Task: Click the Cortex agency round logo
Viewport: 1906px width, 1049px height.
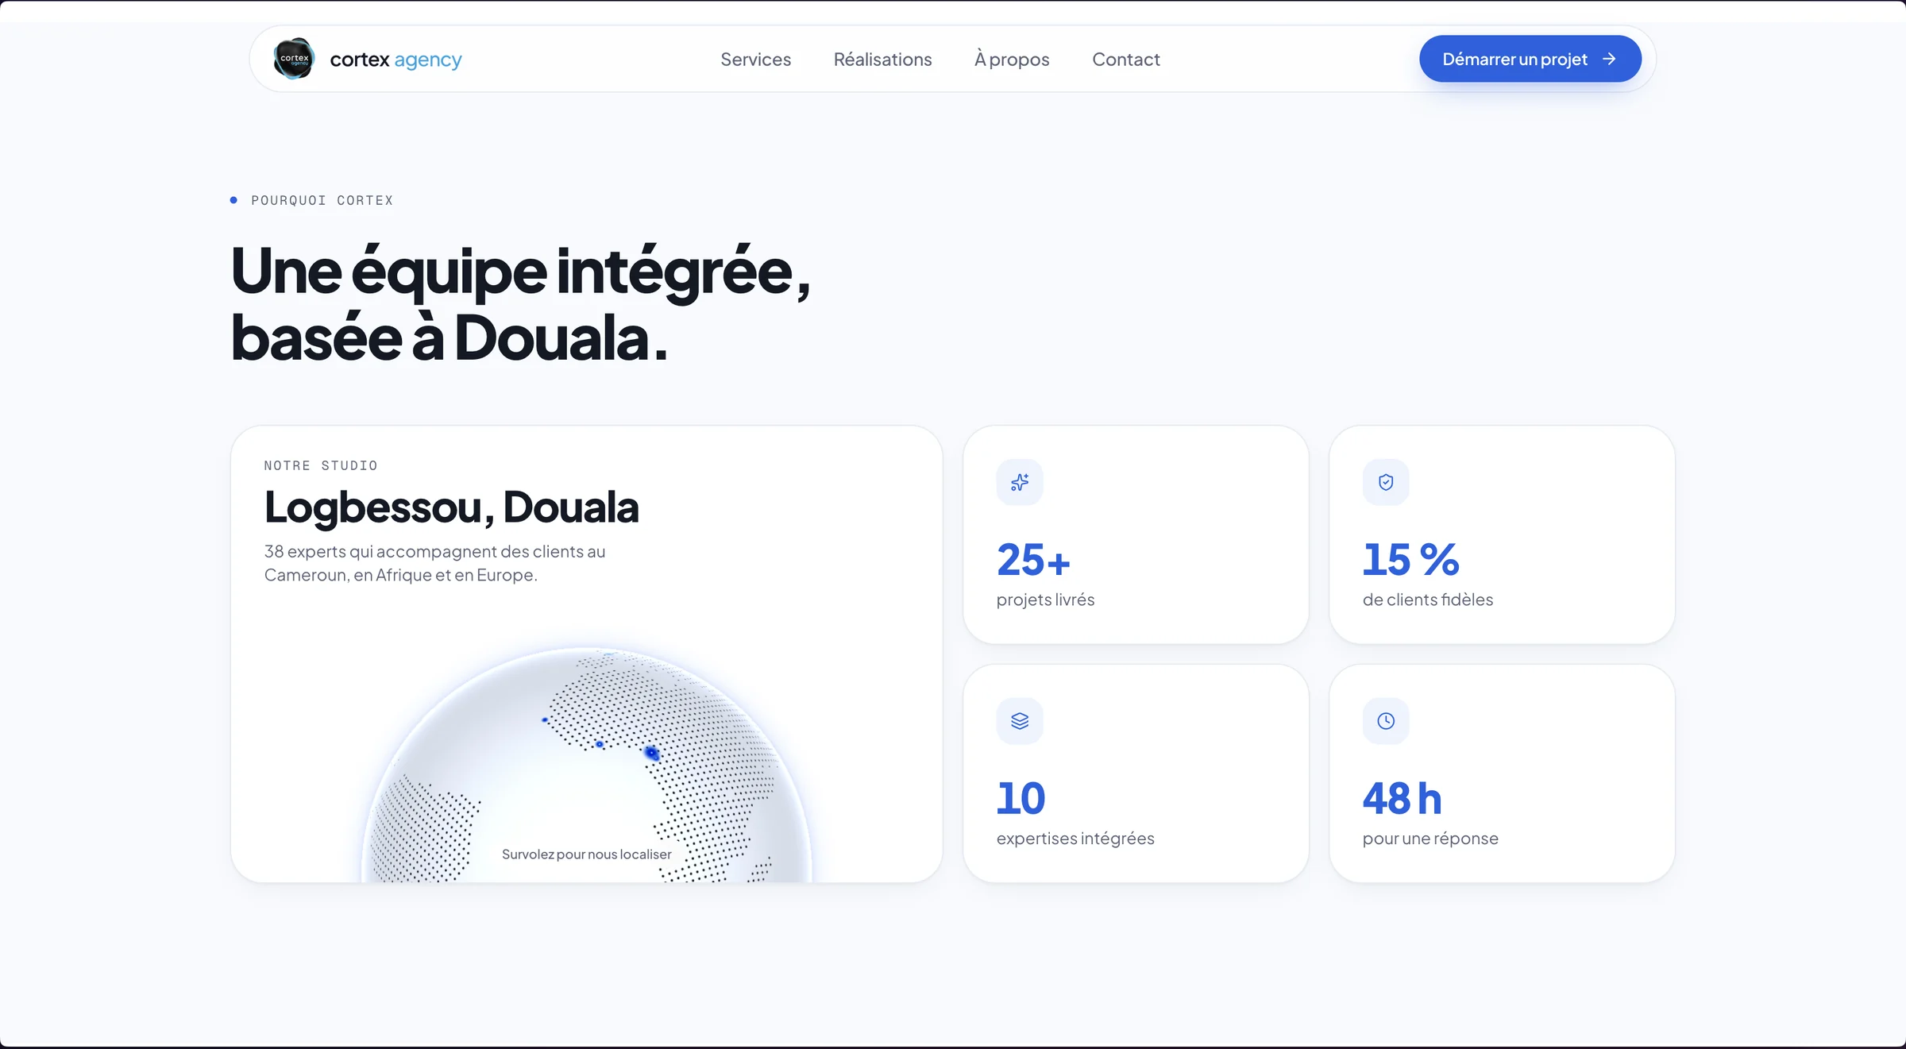Action: pyautogui.click(x=294, y=59)
